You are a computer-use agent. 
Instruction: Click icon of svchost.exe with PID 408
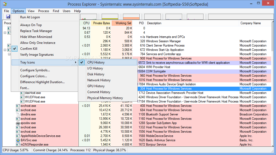[x=18, y=106]
